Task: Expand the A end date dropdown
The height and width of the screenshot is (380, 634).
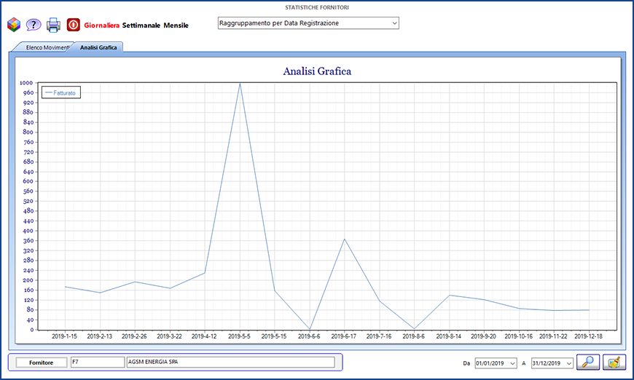Action: pyautogui.click(x=568, y=363)
